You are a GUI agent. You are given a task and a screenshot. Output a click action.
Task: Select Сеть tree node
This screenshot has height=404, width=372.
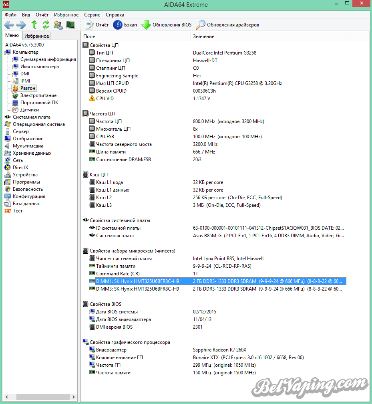click(18, 160)
